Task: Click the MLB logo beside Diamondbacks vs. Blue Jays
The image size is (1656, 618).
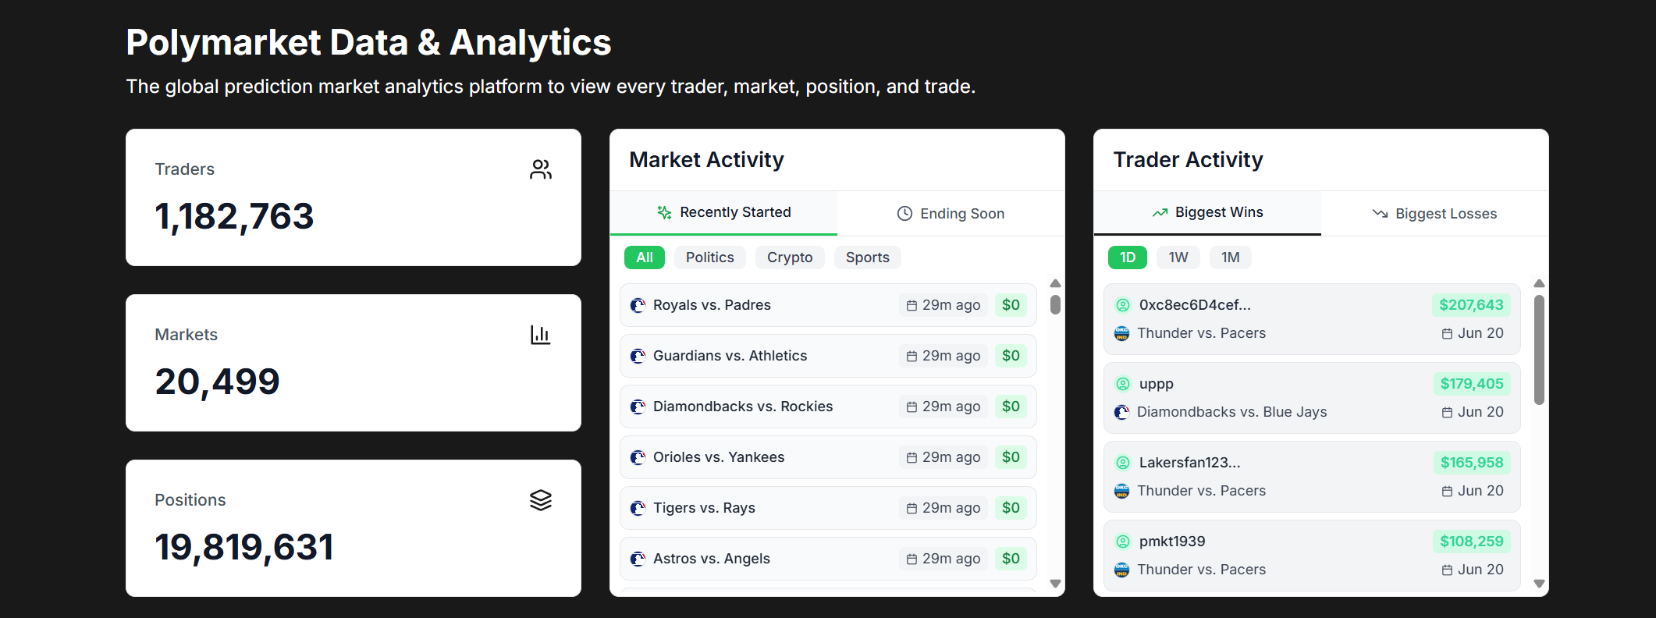Action: click(1122, 412)
